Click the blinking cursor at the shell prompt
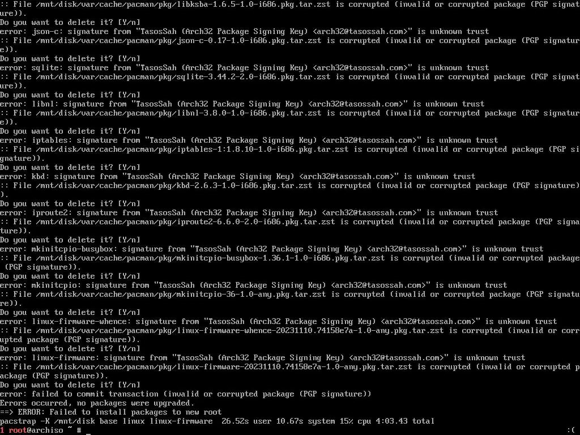Image resolution: width=580 pixels, height=435 pixels. pos(88,431)
